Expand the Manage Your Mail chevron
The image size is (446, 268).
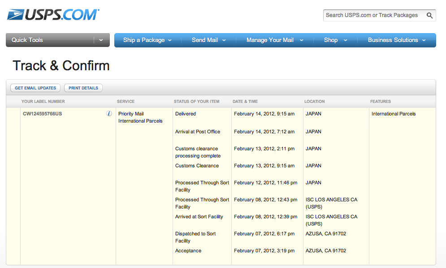pyautogui.click(x=302, y=40)
